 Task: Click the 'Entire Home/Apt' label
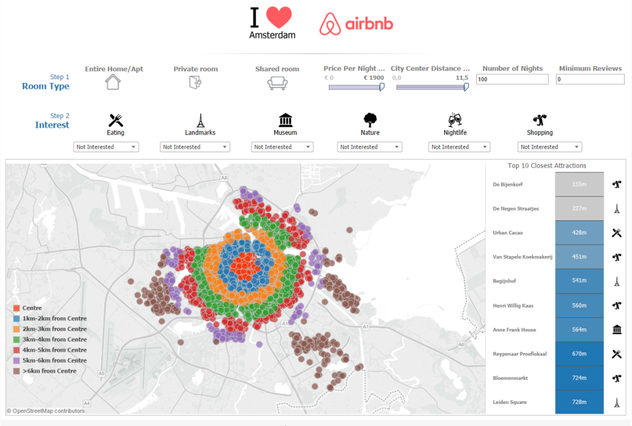[x=114, y=69]
